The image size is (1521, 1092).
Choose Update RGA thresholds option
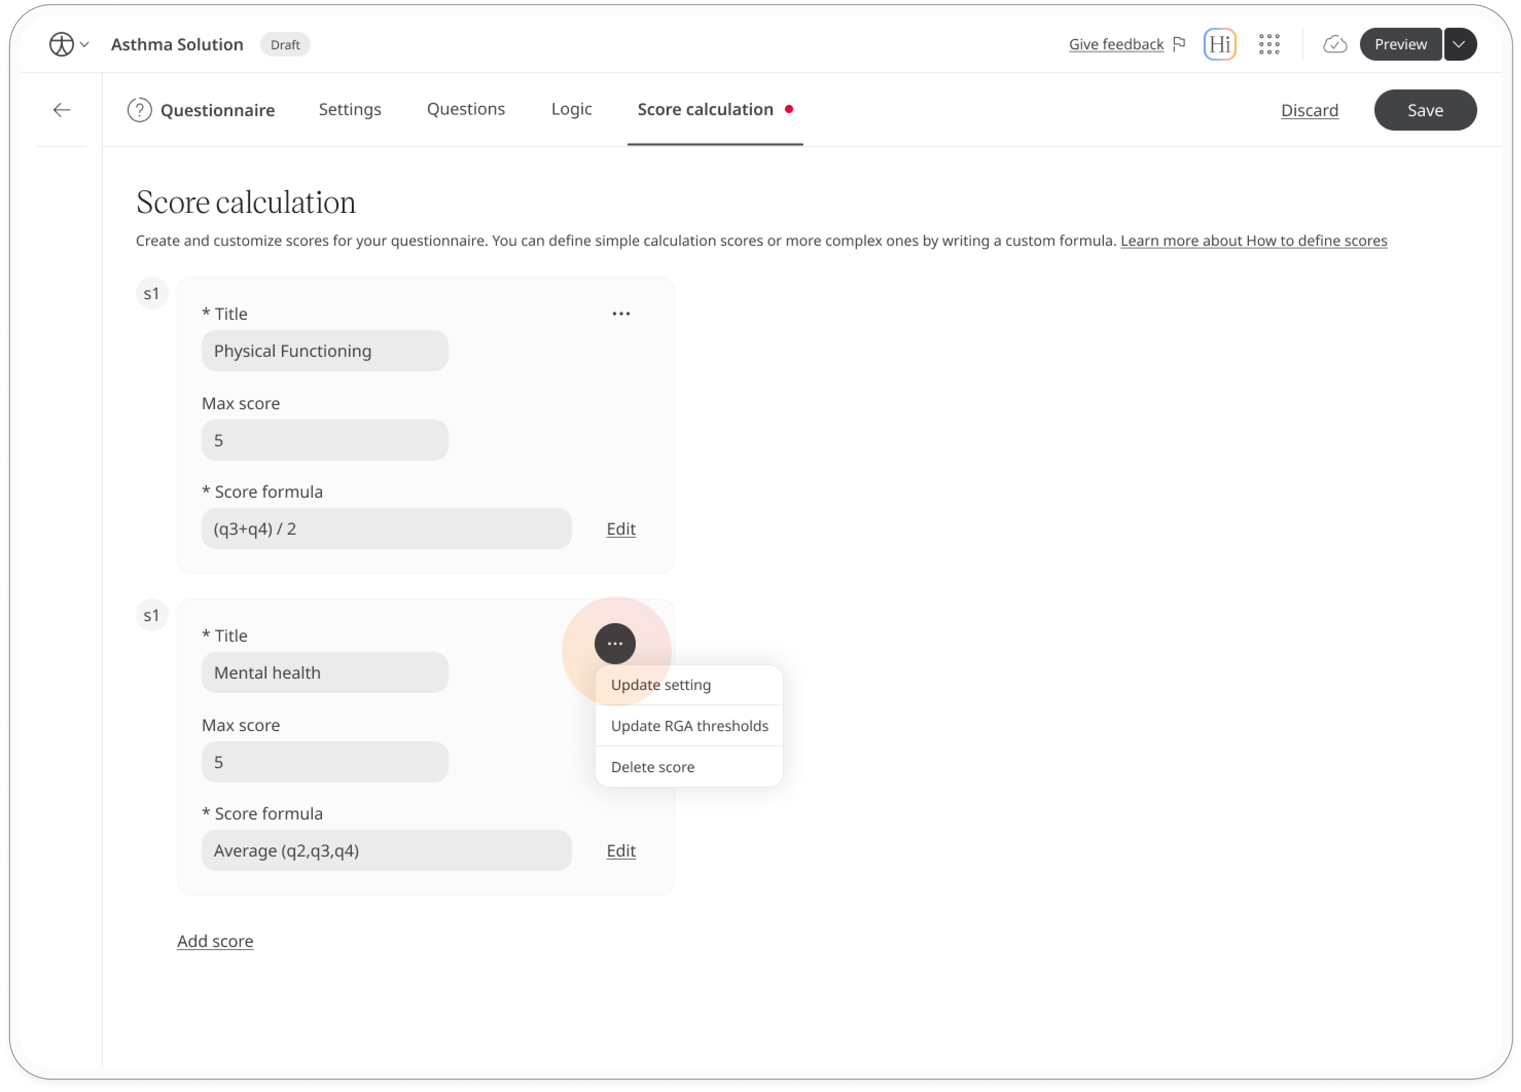click(x=689, y=725)
